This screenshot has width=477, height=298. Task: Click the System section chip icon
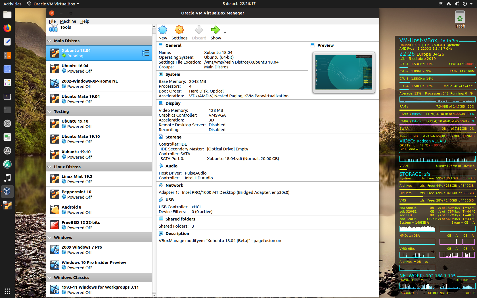click(161, 74)
